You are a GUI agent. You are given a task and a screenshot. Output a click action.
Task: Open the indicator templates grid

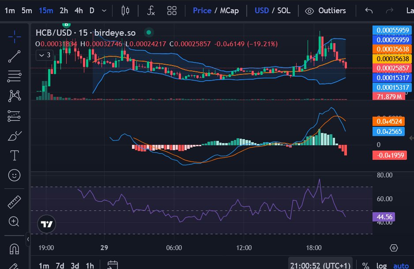[172, 11]
